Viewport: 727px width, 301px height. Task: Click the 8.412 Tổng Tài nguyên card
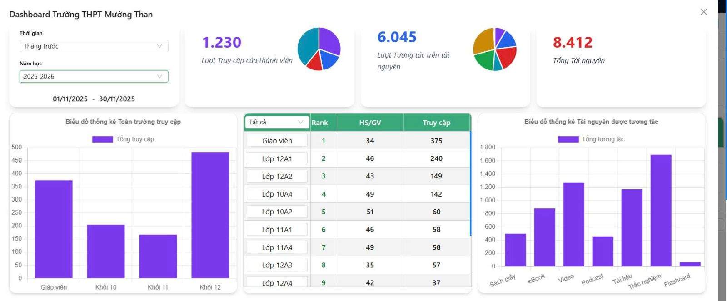point(621,67)
